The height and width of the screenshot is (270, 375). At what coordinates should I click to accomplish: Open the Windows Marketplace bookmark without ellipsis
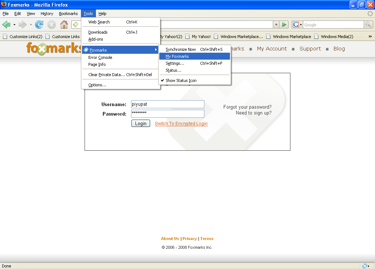(x=289, y=37)
